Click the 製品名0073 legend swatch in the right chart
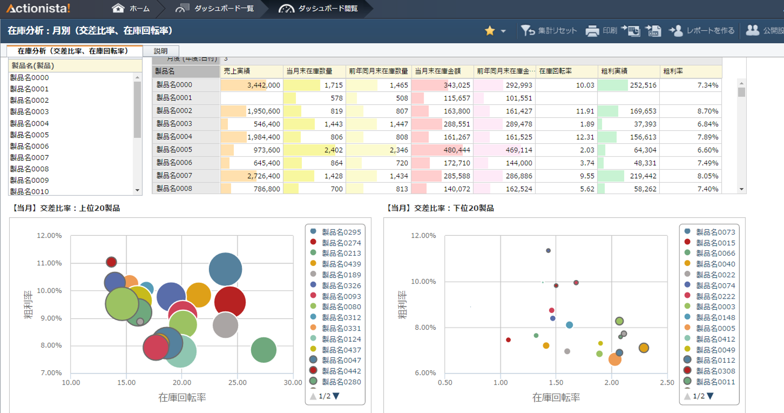 click(x=687, y=231)
